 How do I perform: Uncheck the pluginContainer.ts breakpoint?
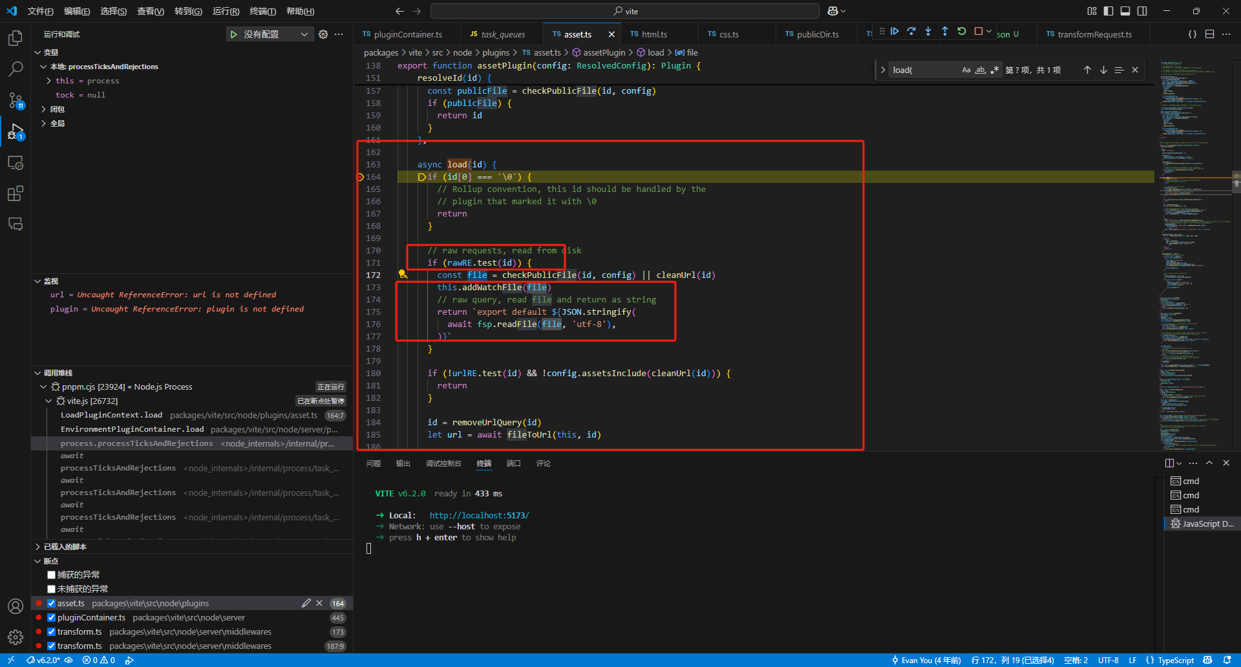(52, 617)
